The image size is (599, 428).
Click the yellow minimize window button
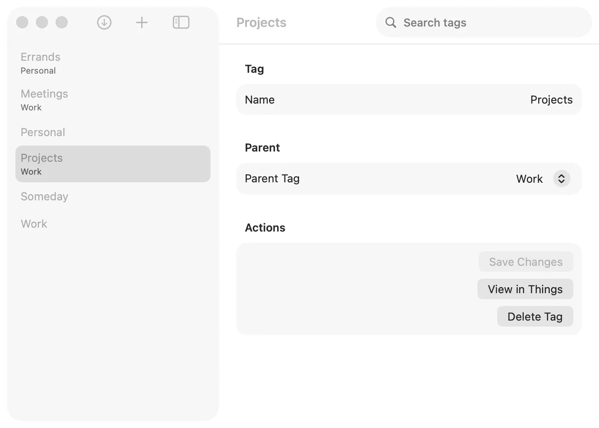click(x=42, y=22)
